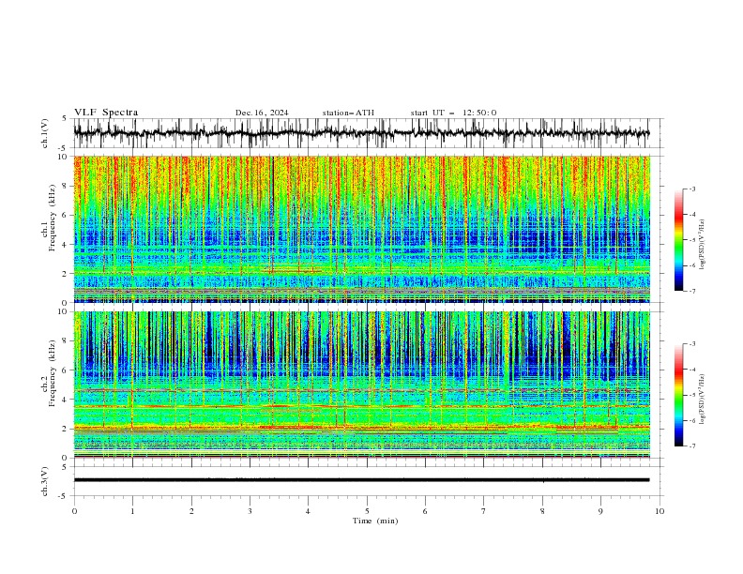
Task: Click time axis tick label "1"
Action: [132, 511]
